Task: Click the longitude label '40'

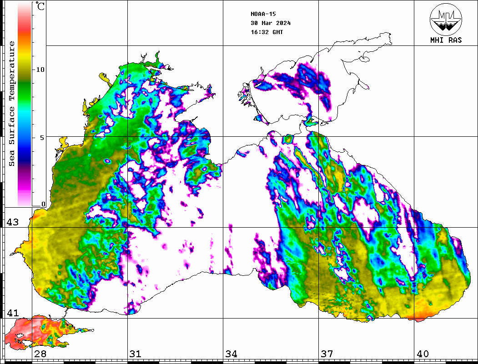Action: point(422,354)
